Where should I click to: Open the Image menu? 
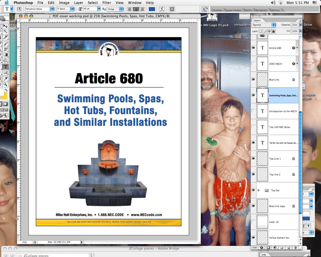pyautogui.click(x=64, y=3)
